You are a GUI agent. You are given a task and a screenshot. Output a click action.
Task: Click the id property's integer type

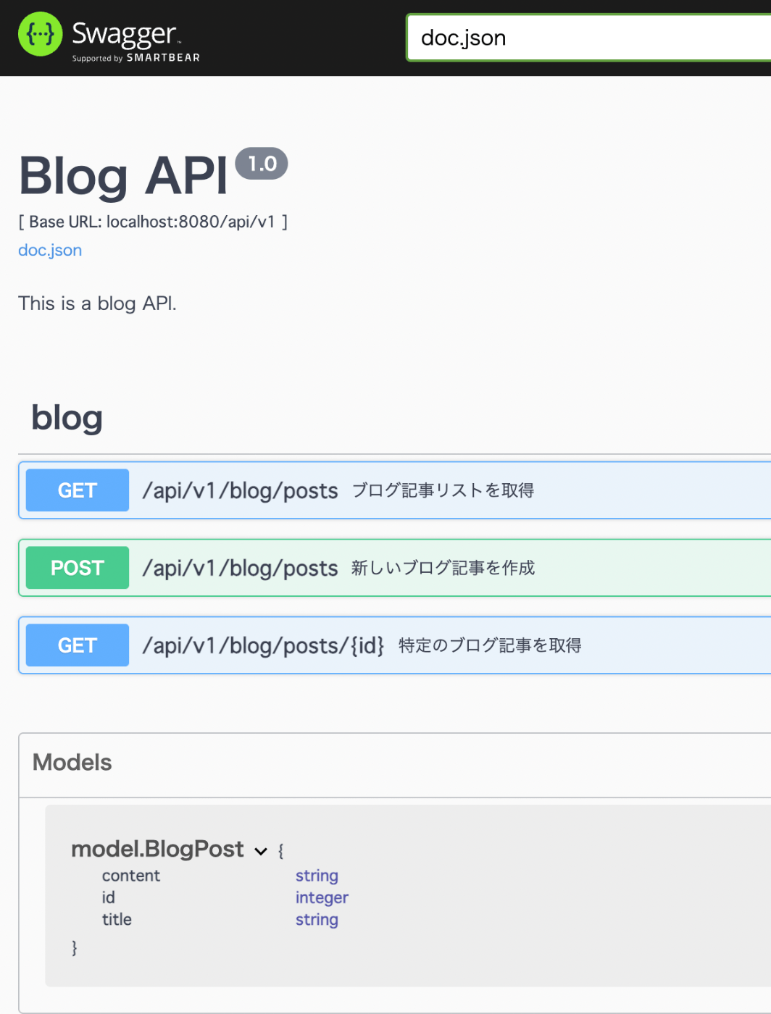tap(322, 898)
